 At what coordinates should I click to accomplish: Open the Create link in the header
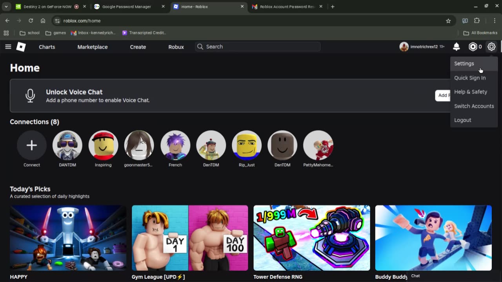coord(138,47)
